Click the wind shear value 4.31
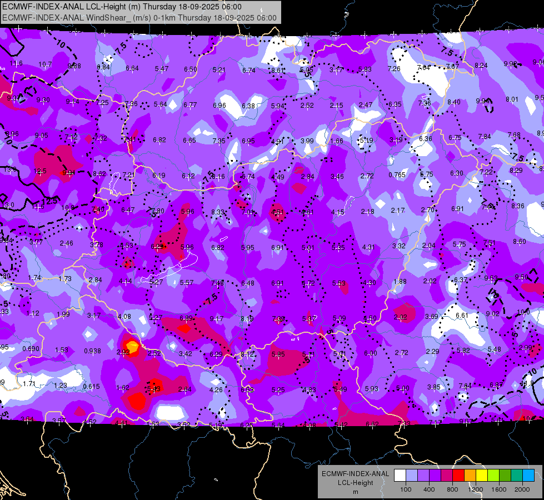Viewport: 544px width, 500px height. 368,247
